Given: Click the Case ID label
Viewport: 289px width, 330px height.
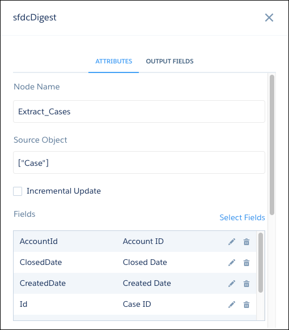Looking at the screenshot, I should tap(137, 304).
